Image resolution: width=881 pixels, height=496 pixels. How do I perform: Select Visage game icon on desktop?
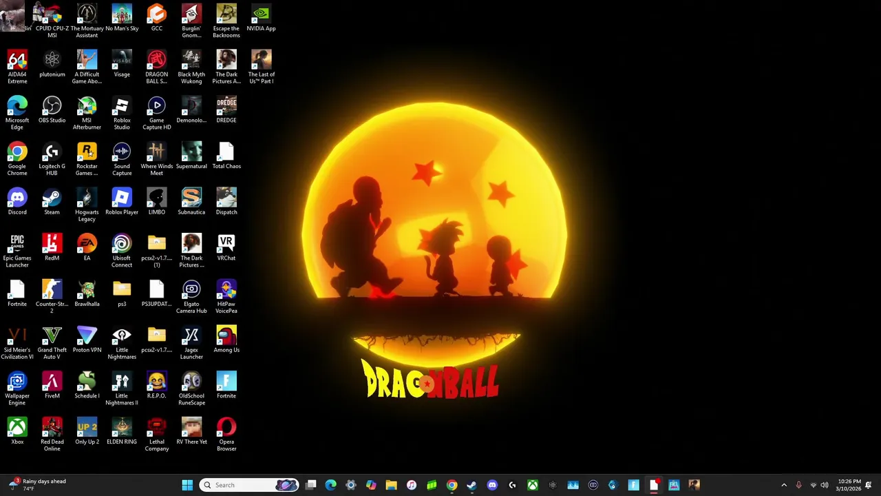(122, 64)
